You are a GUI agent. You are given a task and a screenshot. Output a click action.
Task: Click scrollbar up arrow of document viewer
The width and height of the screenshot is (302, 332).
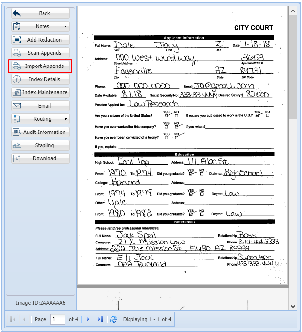point(293,11)
